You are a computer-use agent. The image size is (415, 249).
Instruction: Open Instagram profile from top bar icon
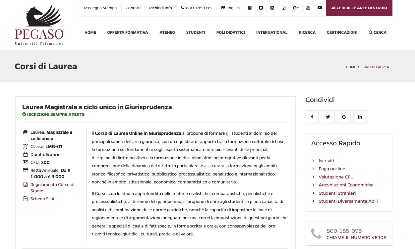click(x=283, y=8)
